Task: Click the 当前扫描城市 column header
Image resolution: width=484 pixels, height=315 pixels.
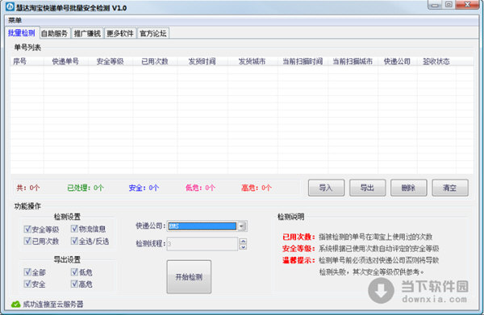Action: tap(353, 61)
